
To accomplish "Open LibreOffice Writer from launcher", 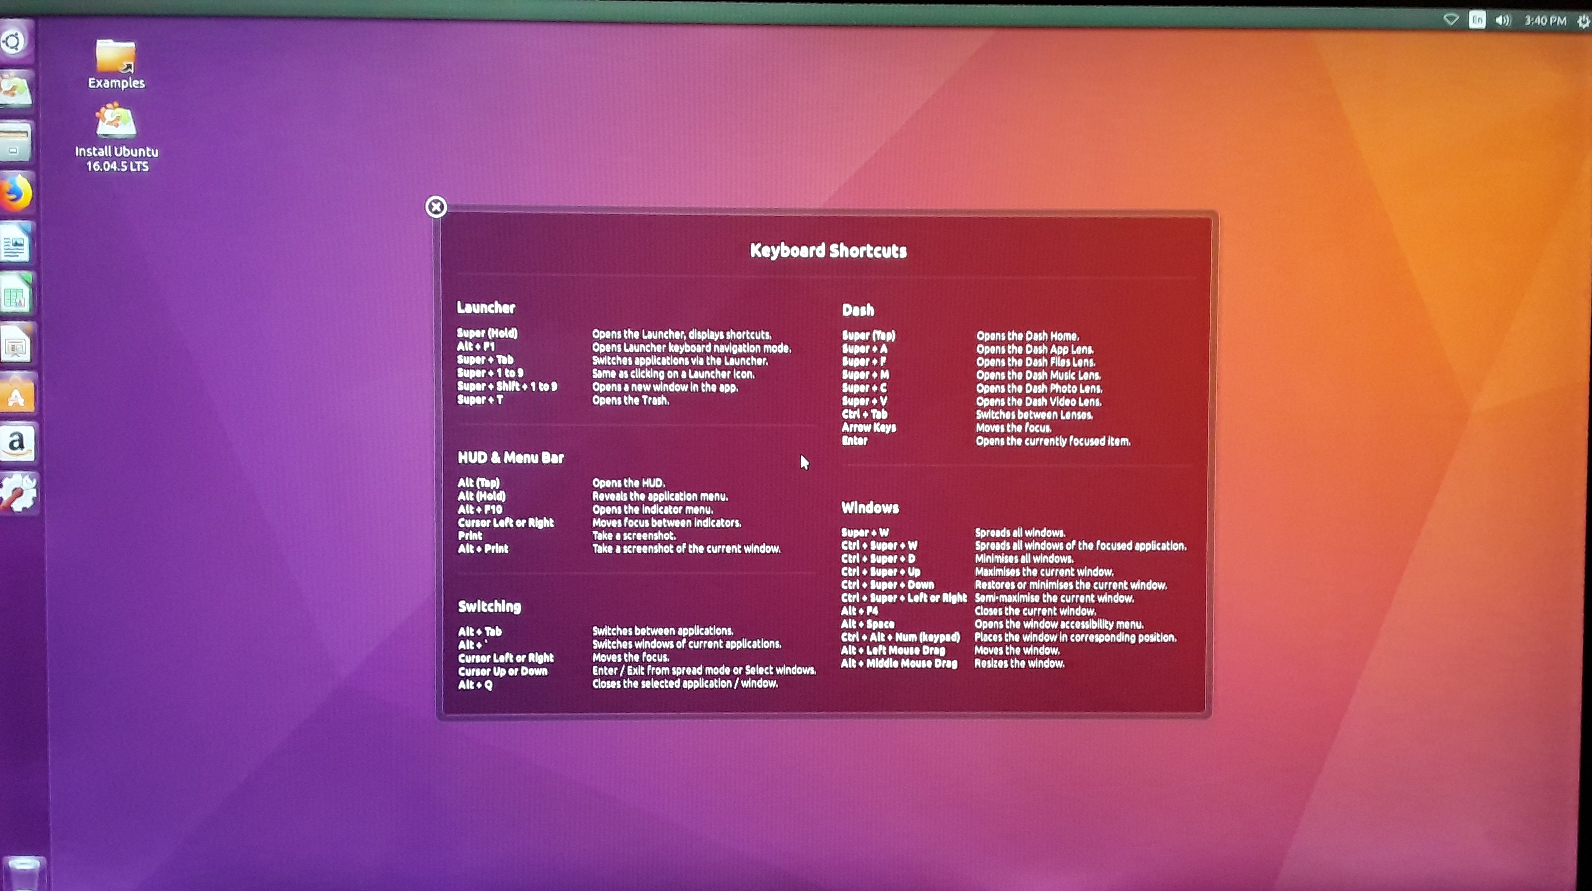I will pyautogui.click(x=15, y=244).
